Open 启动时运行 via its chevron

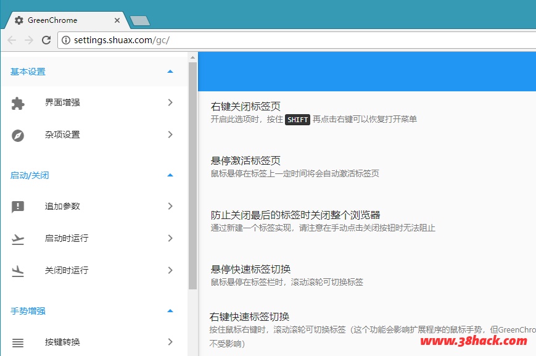pyautogui.click(x=170, y=238)
